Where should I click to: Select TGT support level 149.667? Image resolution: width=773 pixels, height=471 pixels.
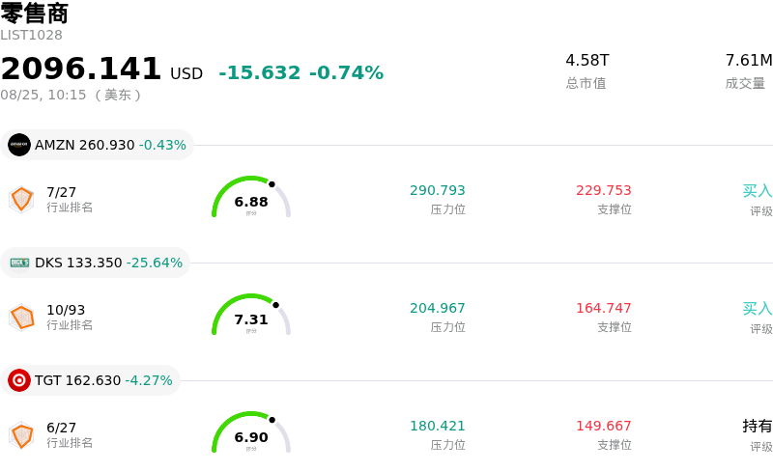tap(603, 426)
